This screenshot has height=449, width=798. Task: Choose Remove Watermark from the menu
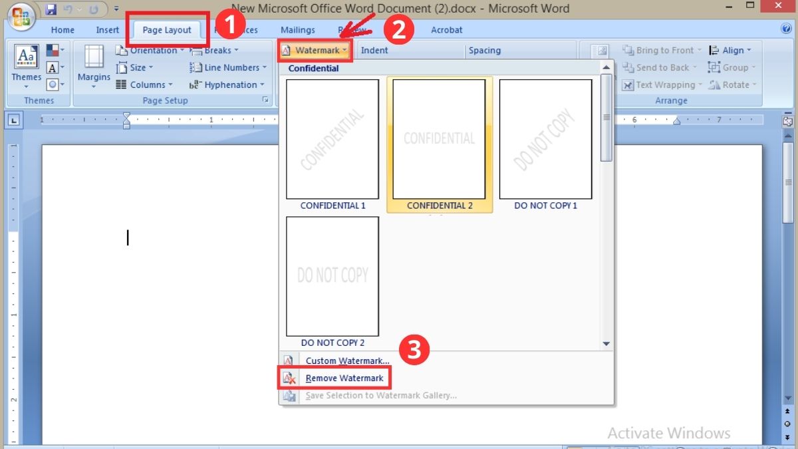click(344, 378)
